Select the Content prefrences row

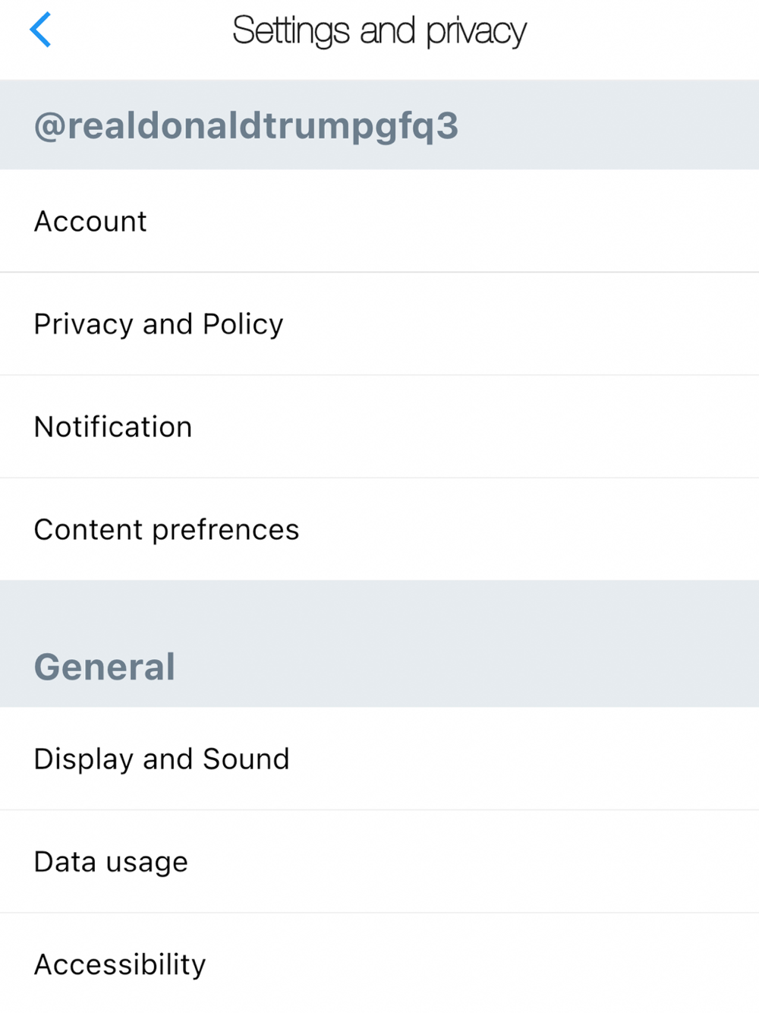click(x=379, y=529)
